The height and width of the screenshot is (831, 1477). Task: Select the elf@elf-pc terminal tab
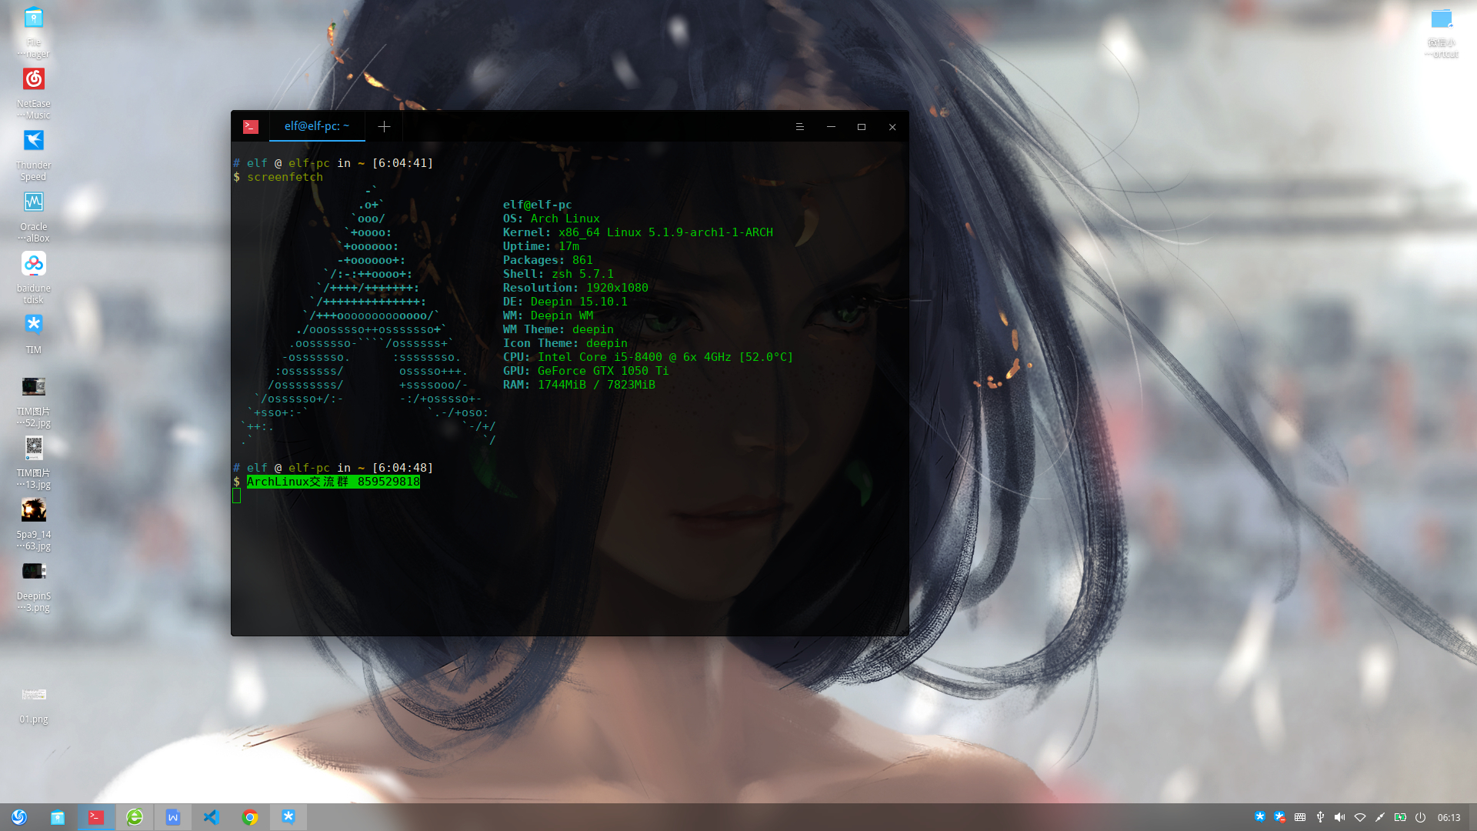click(316, 126)
